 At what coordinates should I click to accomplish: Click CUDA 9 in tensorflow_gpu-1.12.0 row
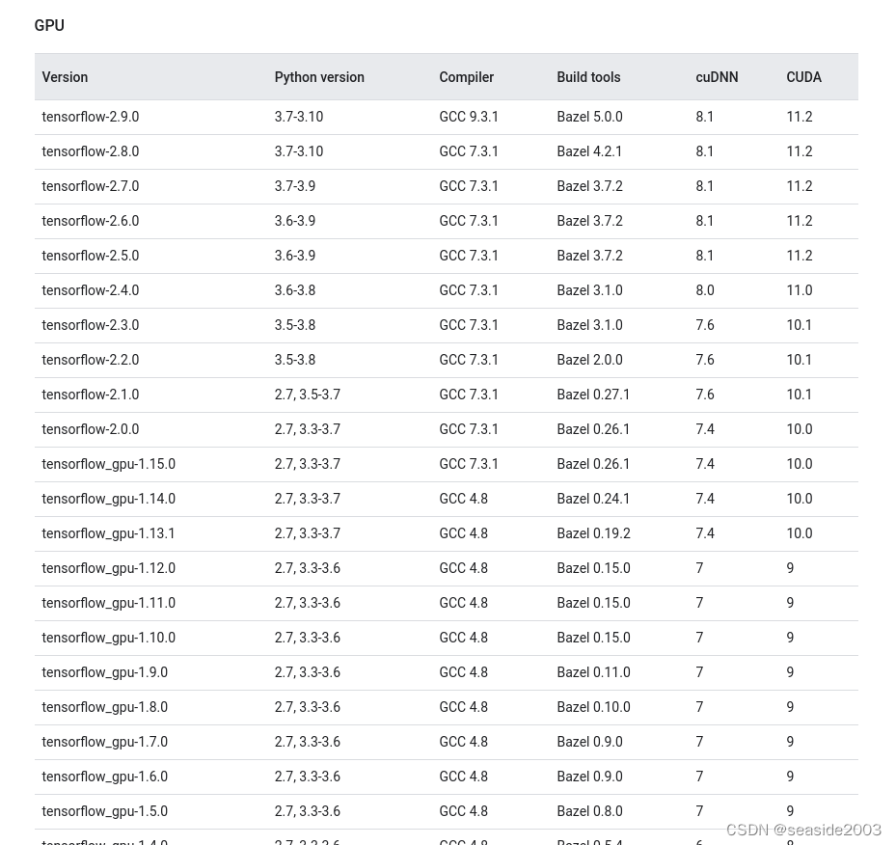tap(790, 568)
